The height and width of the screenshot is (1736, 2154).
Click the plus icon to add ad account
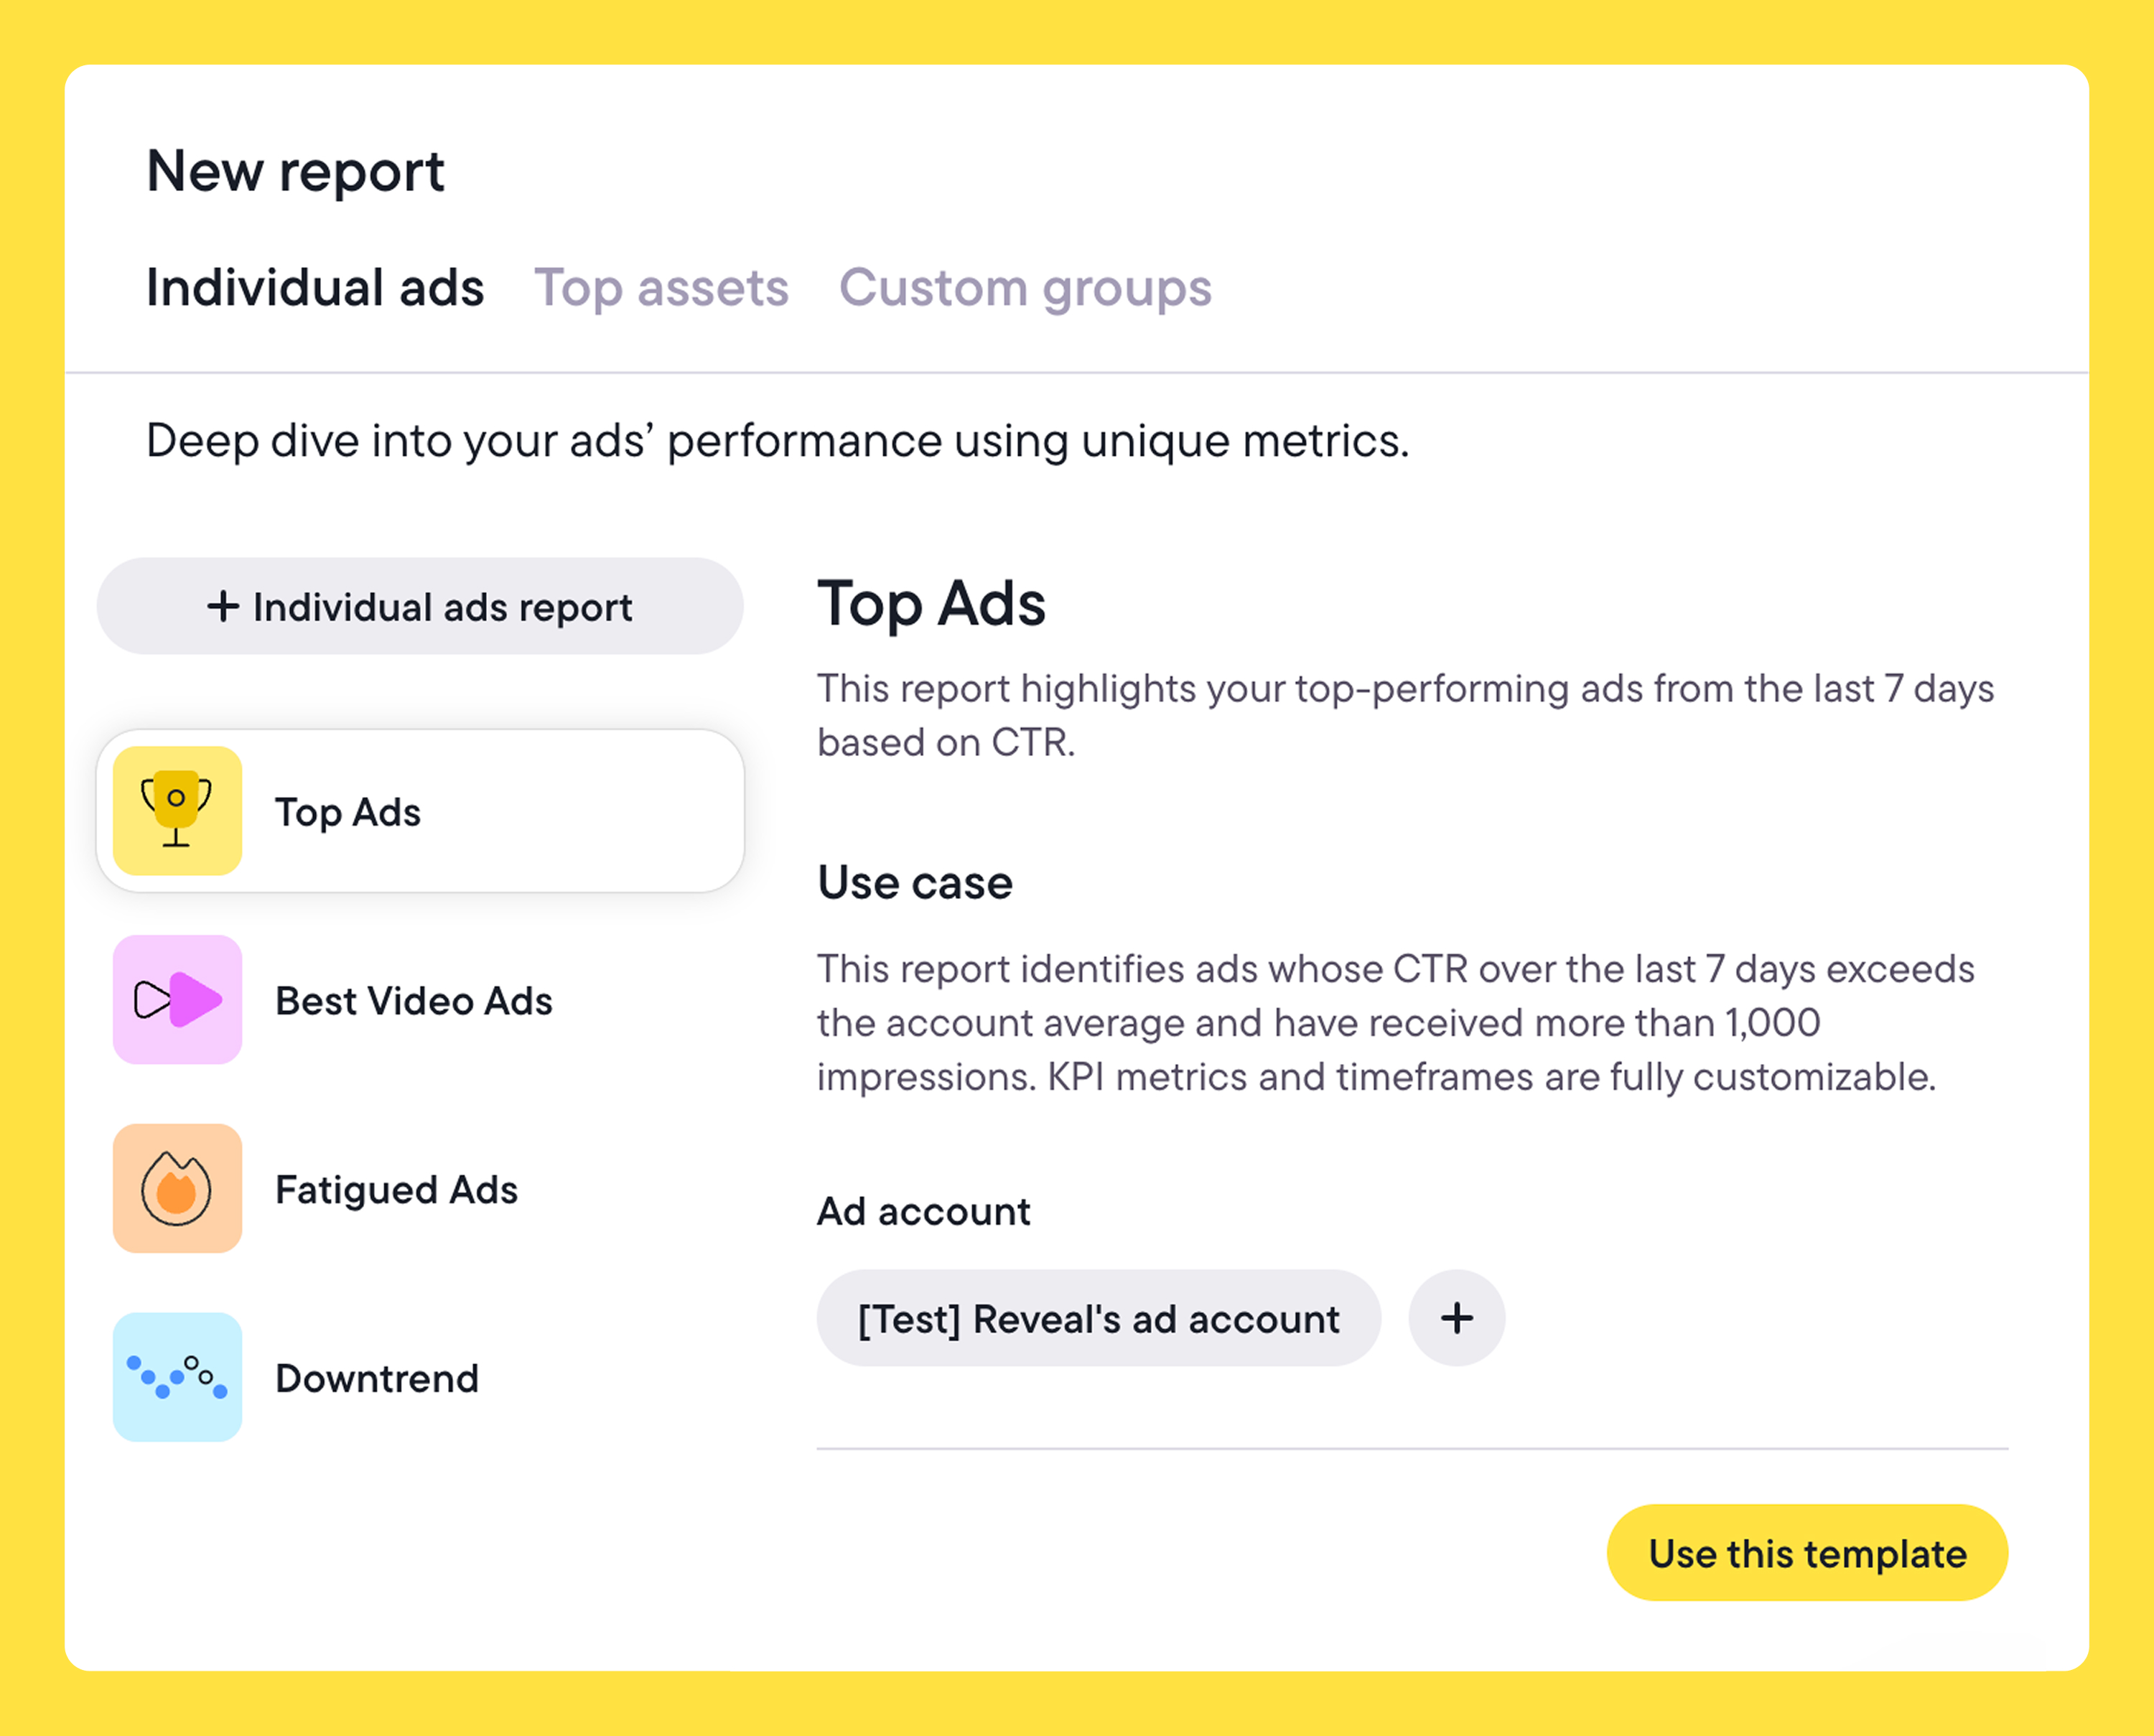coord(1456,1318)
